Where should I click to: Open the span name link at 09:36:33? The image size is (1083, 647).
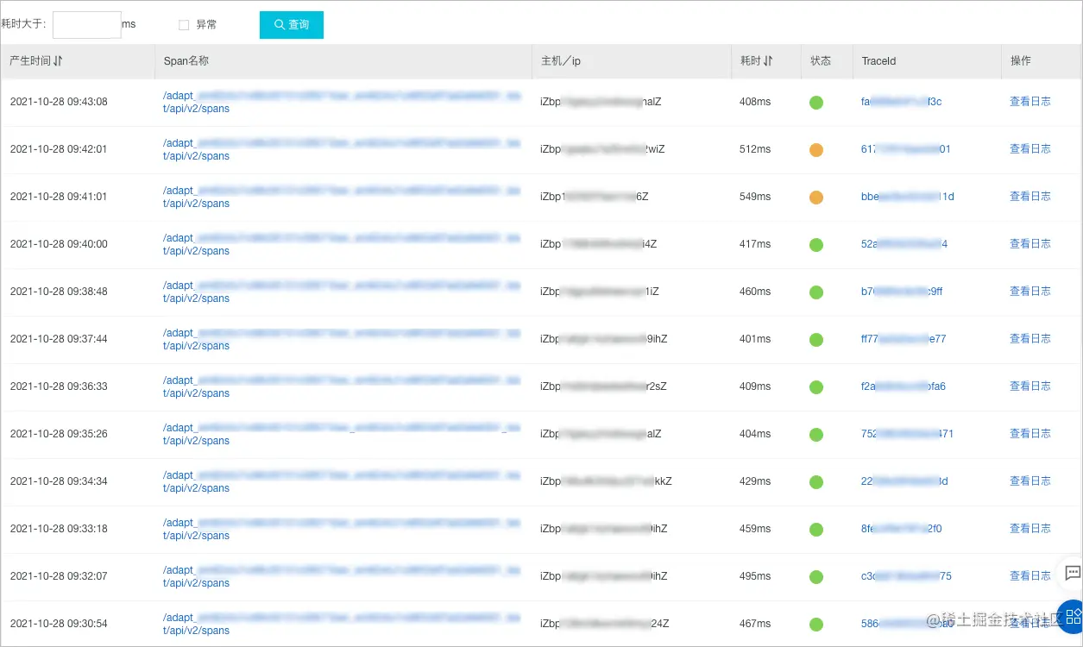[342, 386]
